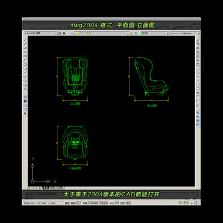Toggle Snap mode in status bar
The height and width of the screenshot is (223, 223).
coord(68,203)
